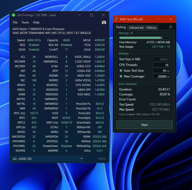The width and height of the screenshot is (192, 190).
Task: Click the UCLK value 2000.00
Action: 100,50
